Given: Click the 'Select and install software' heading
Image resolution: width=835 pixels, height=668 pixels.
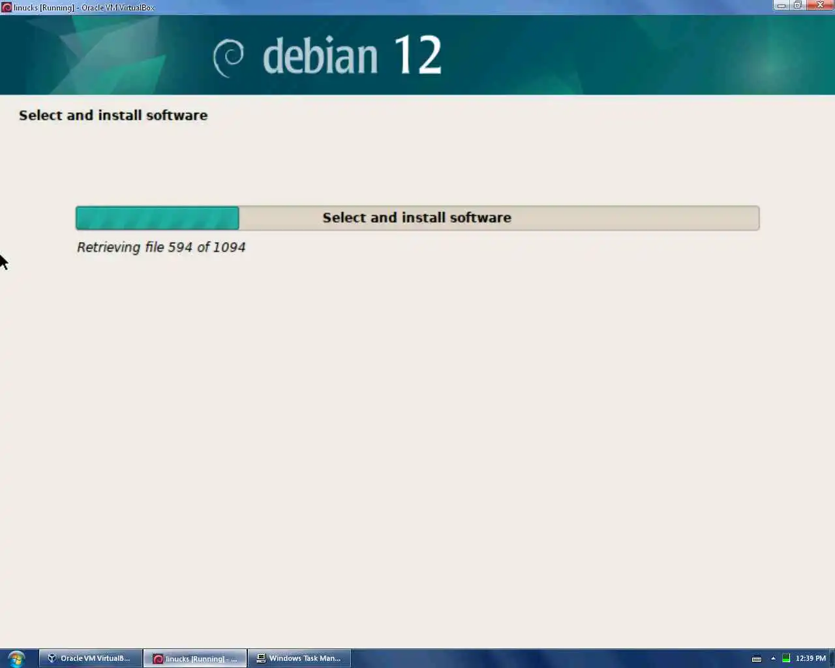Looking at the screenshot, I should point(114,115).
